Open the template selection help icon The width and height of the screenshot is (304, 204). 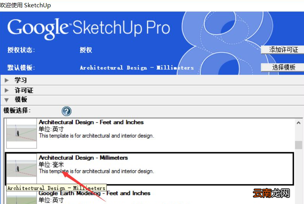(67, 111)
